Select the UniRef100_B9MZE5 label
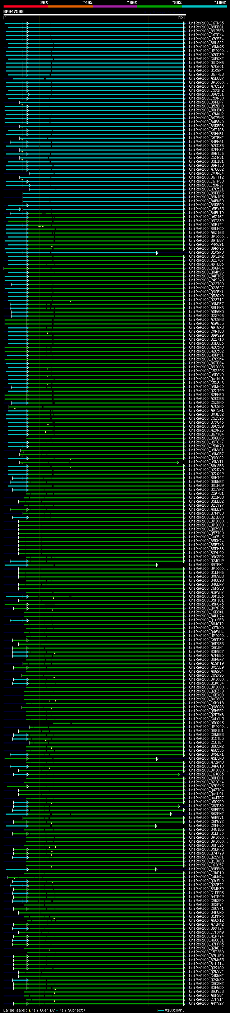 [206, 596]
